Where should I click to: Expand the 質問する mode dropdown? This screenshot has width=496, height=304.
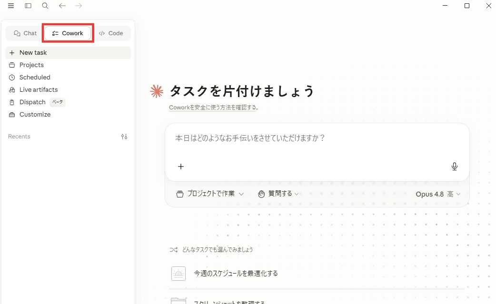278,194
